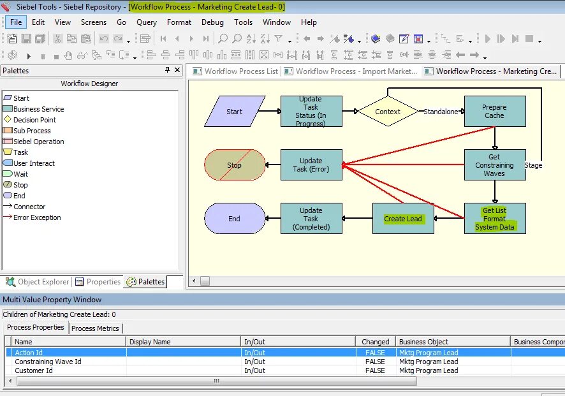Open the Tools menu
This screenshot has height=396, width=565.
click(243, 22)
